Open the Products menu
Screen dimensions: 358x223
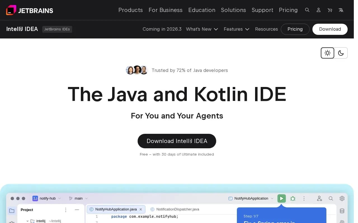(x=131, y=10)
